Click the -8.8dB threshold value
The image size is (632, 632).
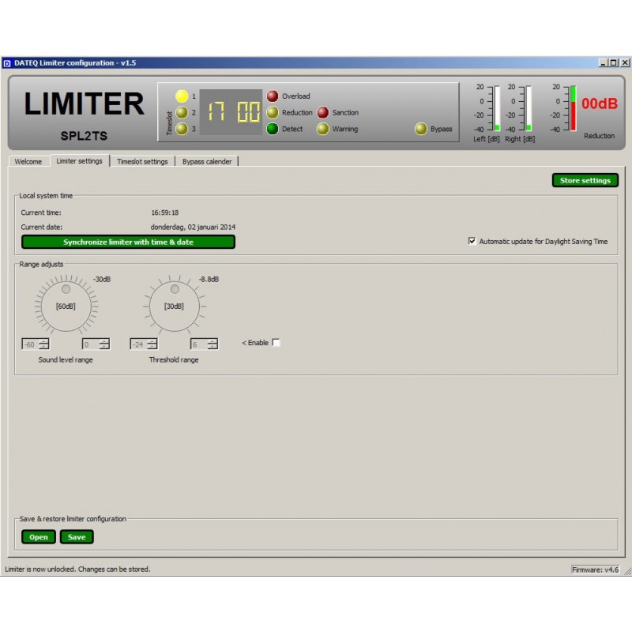tap(209, 280)
